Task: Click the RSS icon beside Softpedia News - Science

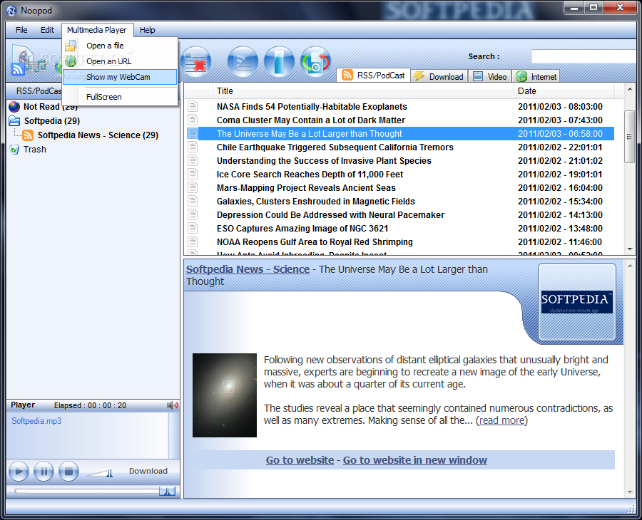Action: [28, 135]
